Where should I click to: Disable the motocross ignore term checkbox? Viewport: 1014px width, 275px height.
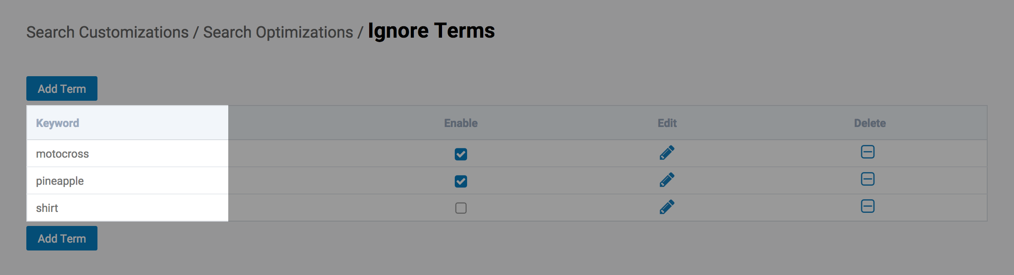click(461, 154)
